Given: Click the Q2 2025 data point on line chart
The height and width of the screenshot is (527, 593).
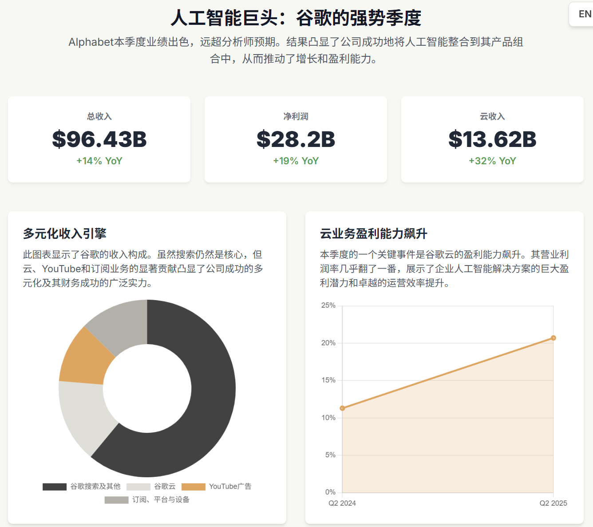Looking at the screenshot, I should (x=553, y=337).
